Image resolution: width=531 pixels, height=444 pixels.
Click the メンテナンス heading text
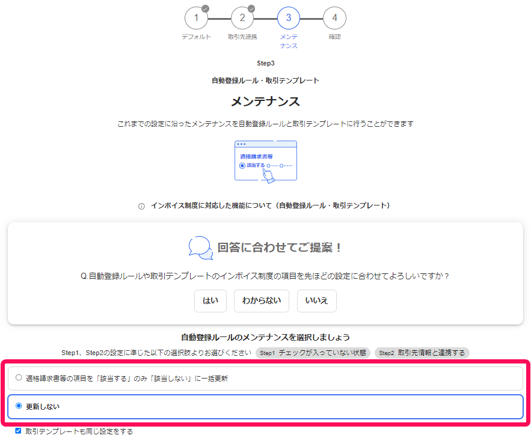[266, 102]
